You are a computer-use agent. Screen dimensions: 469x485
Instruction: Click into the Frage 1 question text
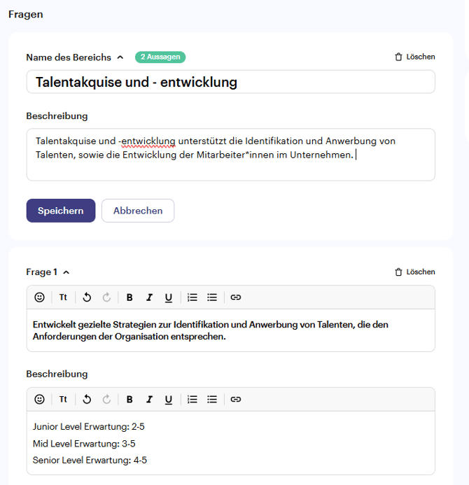click(x=231, y=330)
